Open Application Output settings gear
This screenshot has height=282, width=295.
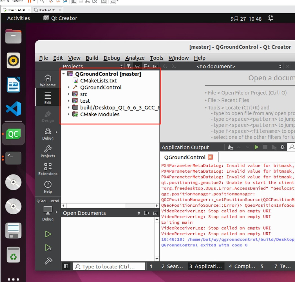click(283, 147)
